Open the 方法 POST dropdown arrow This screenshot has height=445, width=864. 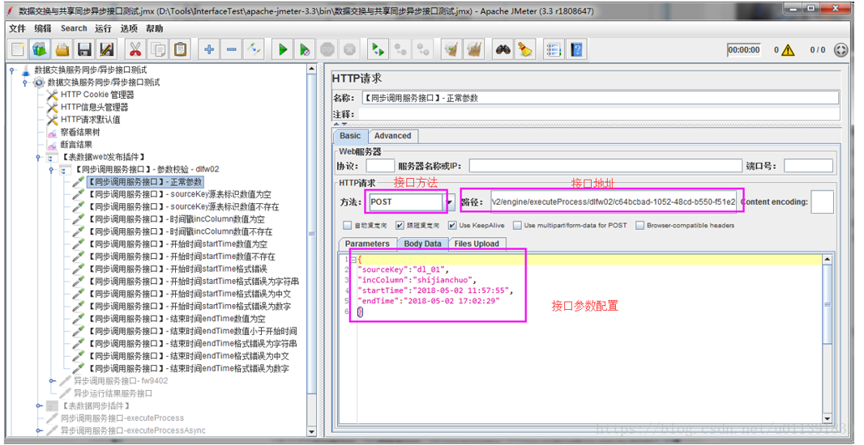(450, 202)
